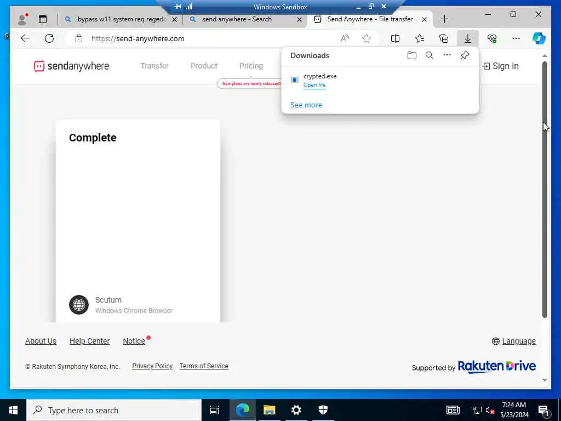This screenshot has height=421, width=561.
Task: Click the scrollbar down arrow
Action: [545, 380]
